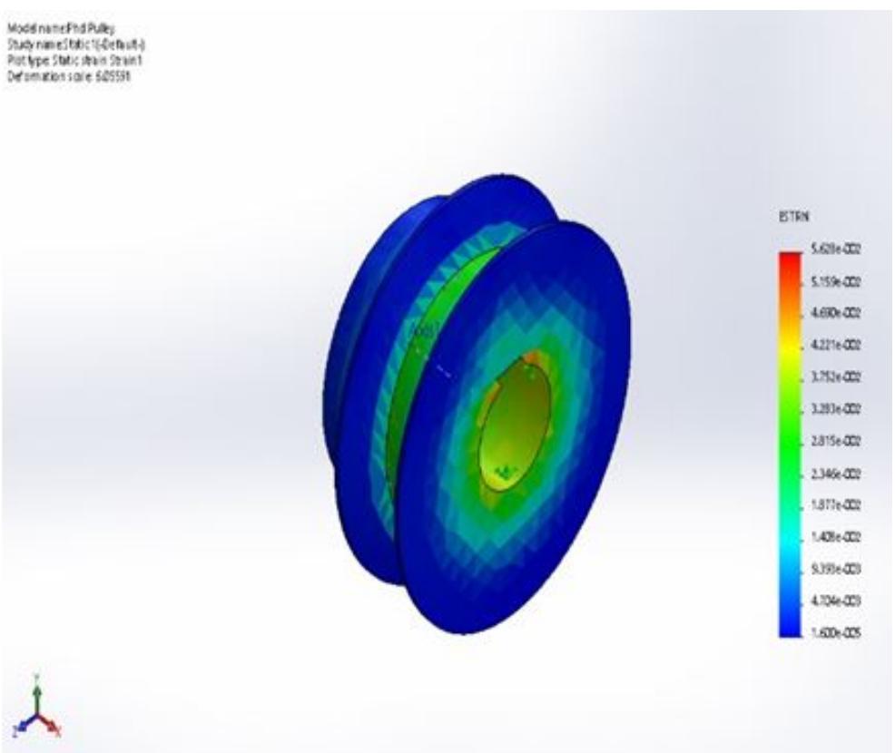Screen dimensions: 895x753
Task: Click the Plot type Static strain line
Action: point(74,61)
